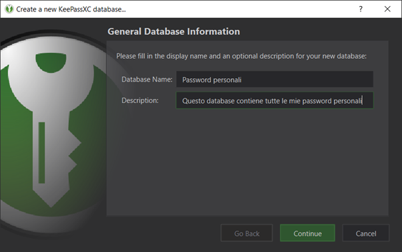Open the help question mark button
402x252 pixels.
tap(361, 9)
